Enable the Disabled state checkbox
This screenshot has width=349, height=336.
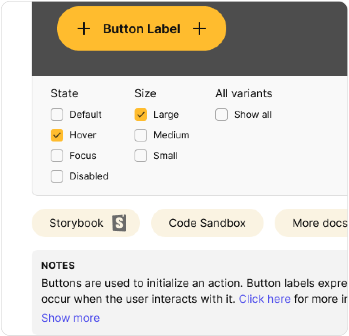coord(57,176)
